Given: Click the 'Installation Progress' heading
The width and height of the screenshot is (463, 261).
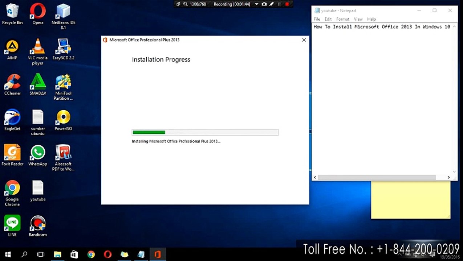Looking at the screenshot, I should (x=161, y=59).
